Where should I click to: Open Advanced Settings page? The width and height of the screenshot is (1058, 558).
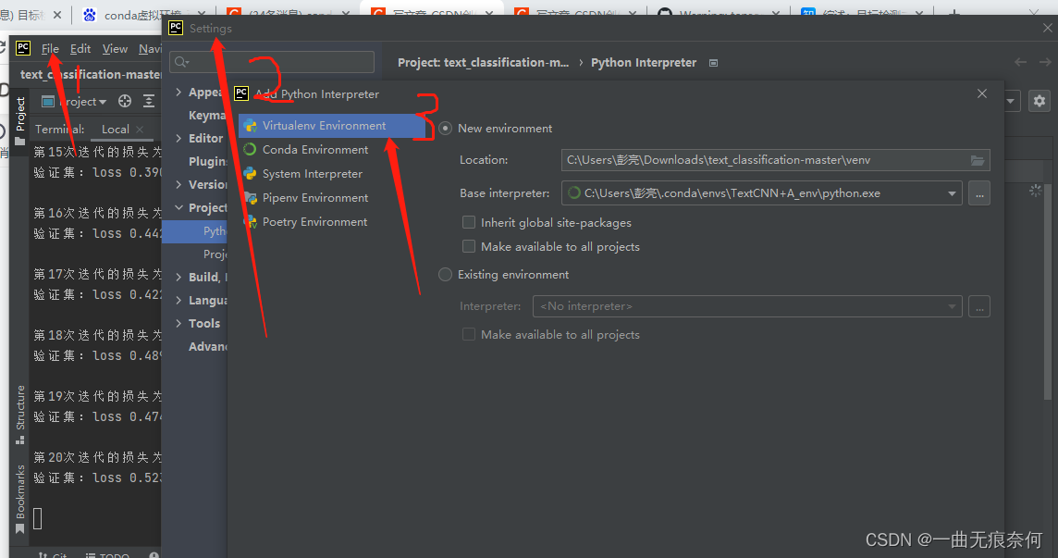tap(207, 347)
